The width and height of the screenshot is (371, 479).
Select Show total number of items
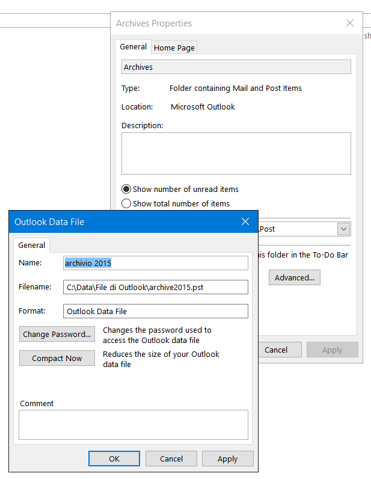126,203
